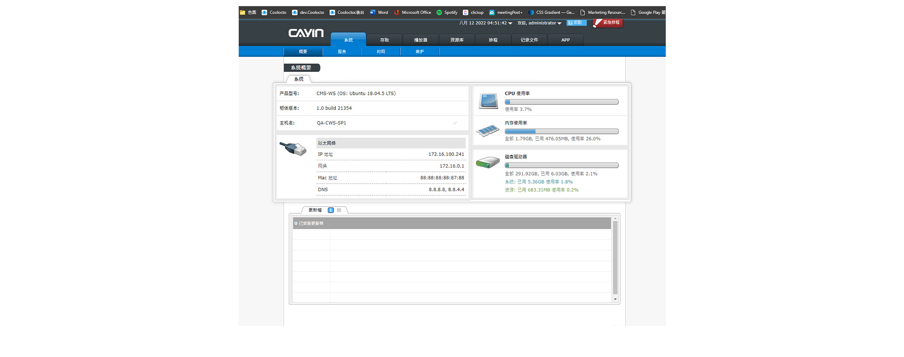Click the CAYIN logo
This screenshot has height=357, width=904.
point(306,33)
